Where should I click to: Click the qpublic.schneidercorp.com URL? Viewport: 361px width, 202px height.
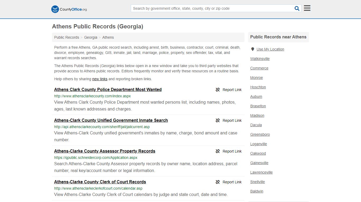pos(96,158)
